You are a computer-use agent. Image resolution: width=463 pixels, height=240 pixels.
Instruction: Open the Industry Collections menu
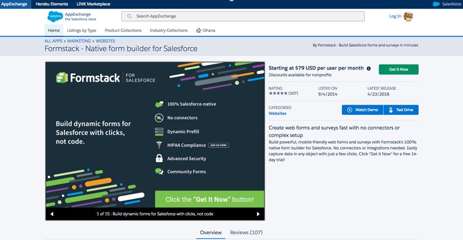[x=169, y=30]
